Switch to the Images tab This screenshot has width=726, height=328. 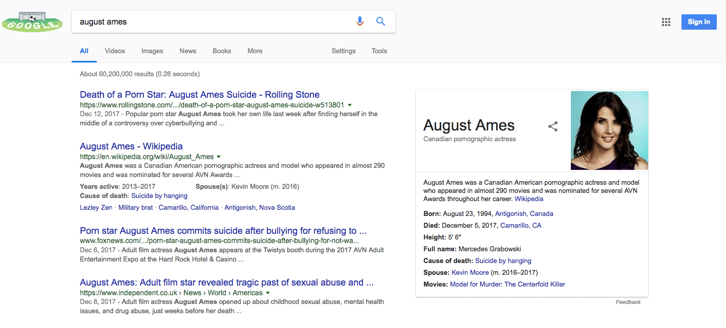pyautogui.click(x=152, y=51)
